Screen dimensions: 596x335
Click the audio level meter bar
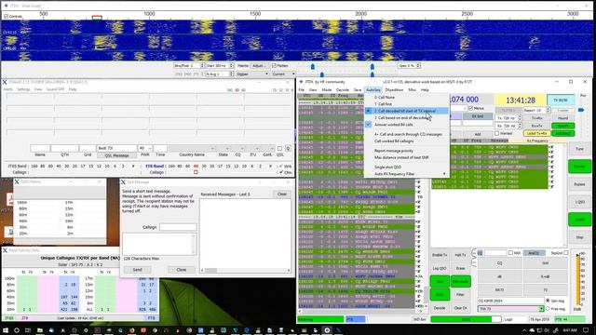click(x=578, y=279)
